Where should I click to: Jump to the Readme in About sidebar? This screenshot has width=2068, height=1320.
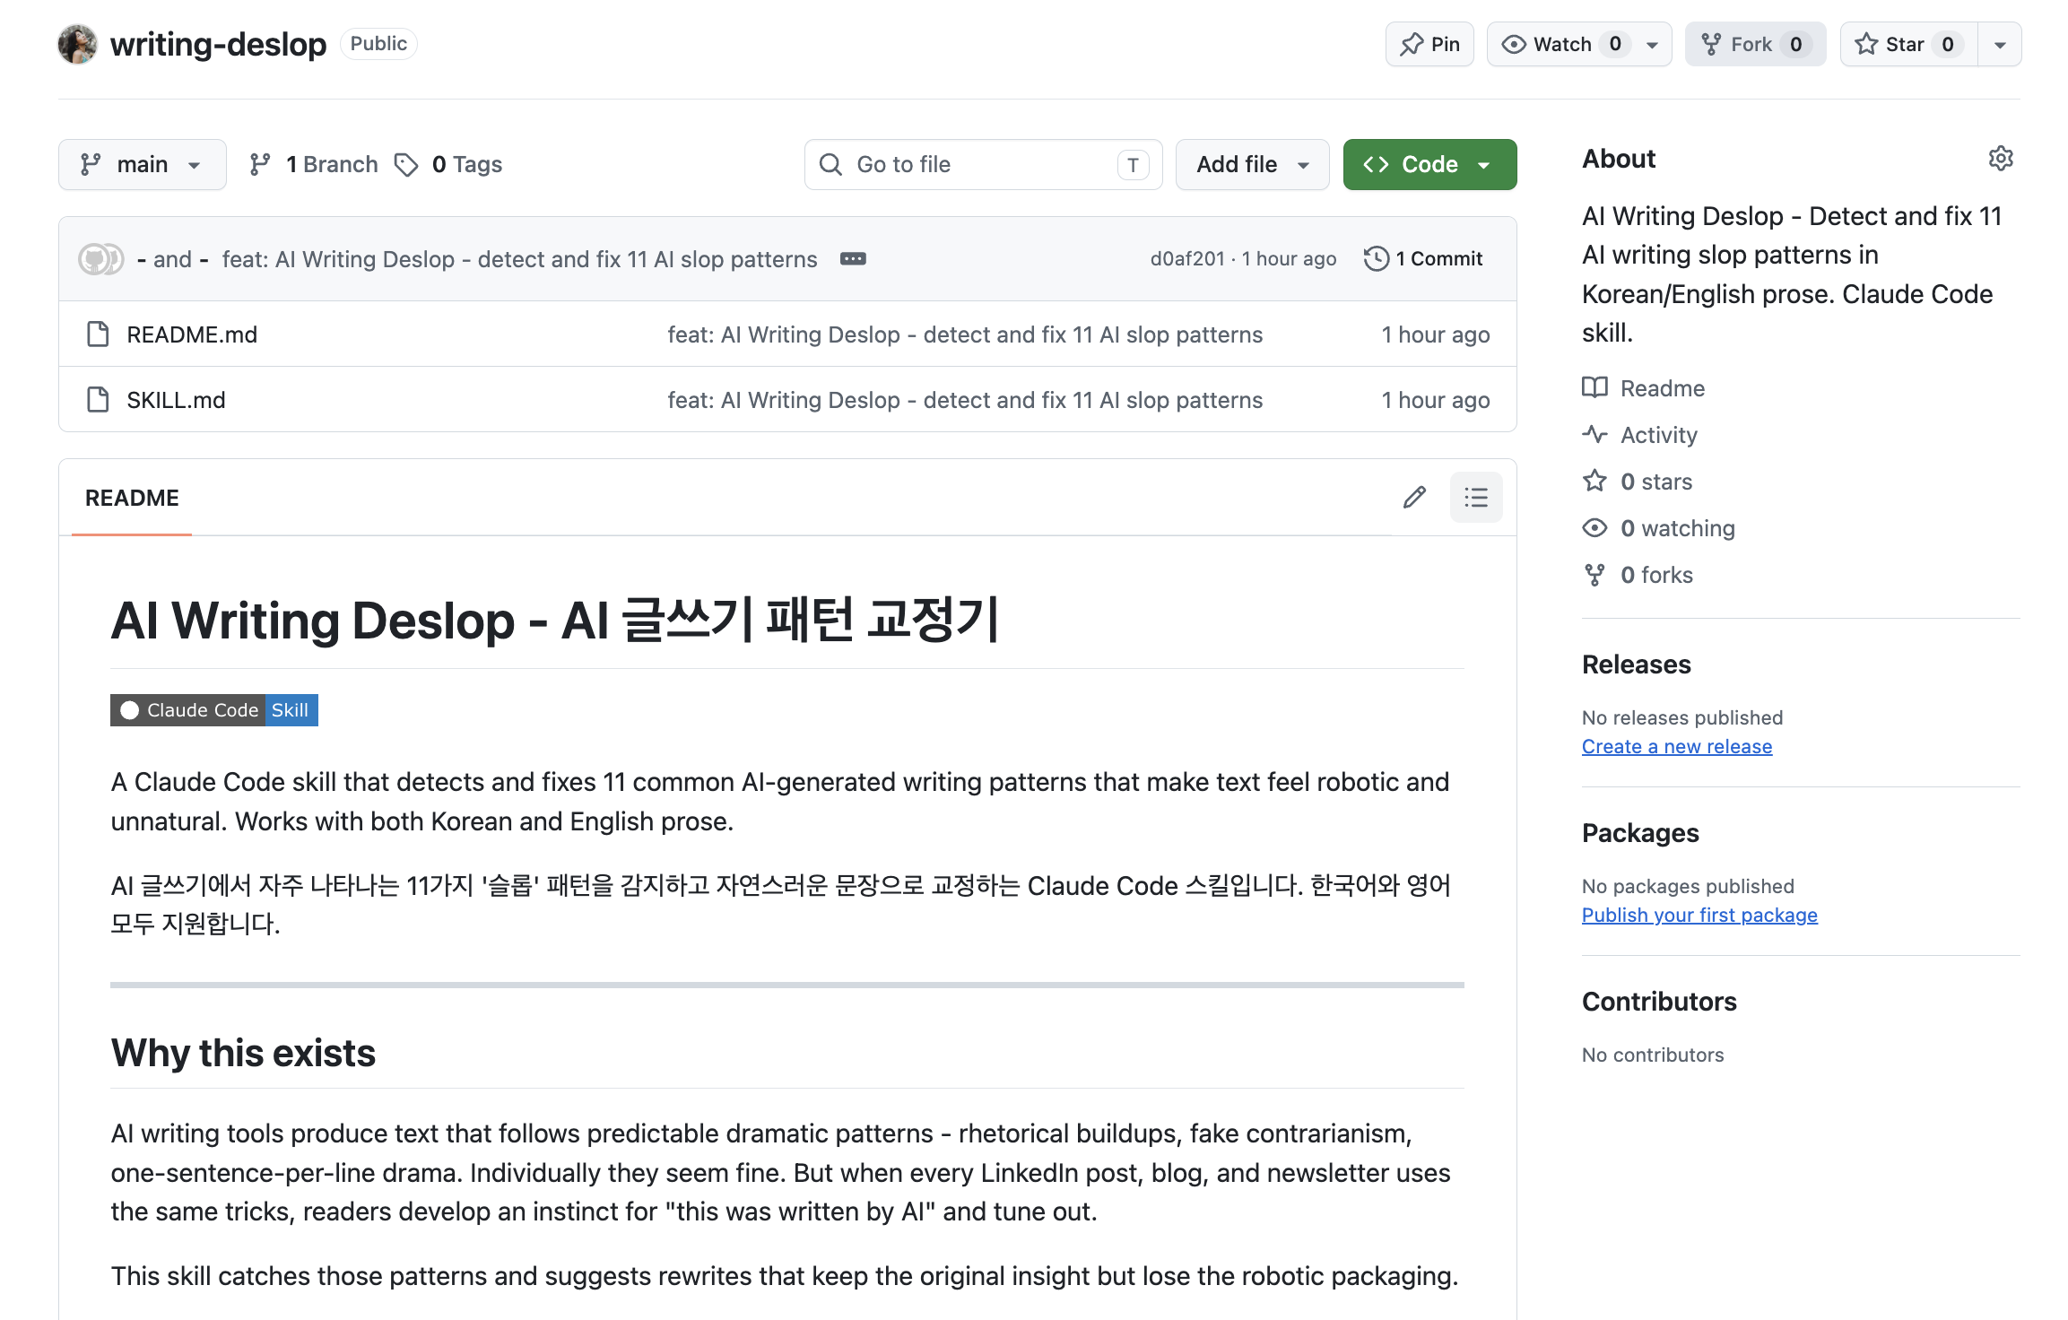[1644, 388]
